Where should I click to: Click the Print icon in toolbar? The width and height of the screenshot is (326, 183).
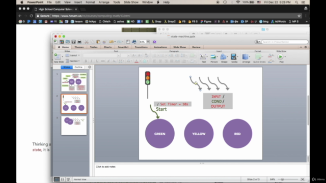(79, 42)
